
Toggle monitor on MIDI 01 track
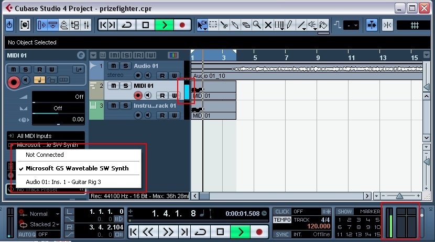148,96
